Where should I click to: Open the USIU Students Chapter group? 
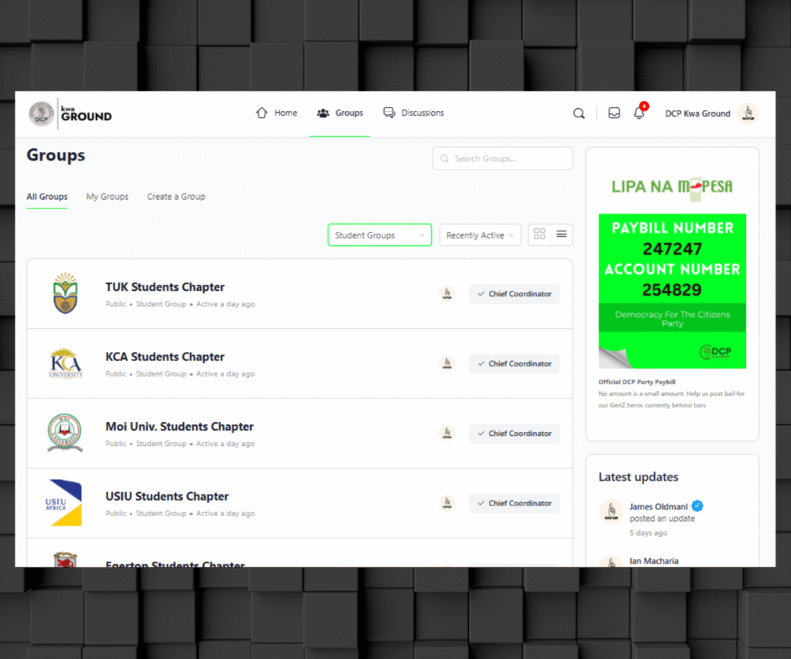click(x=167, y=496)
